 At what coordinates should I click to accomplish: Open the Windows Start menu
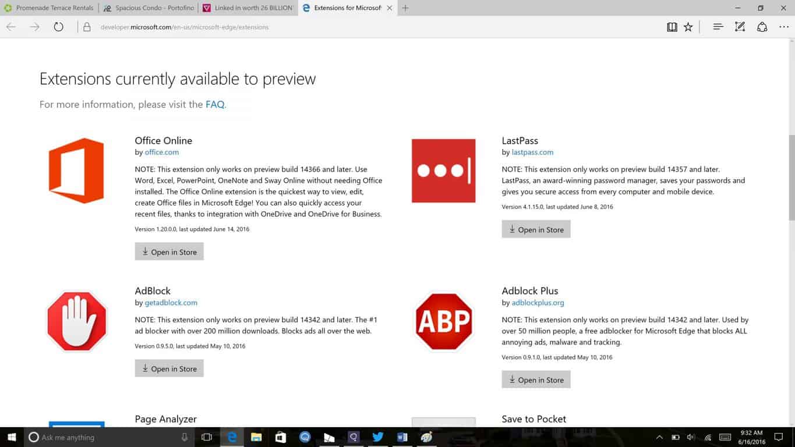click(11, 437)
